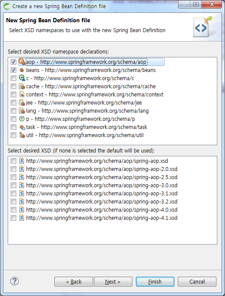Cancel the bean definition wizard

197,282
